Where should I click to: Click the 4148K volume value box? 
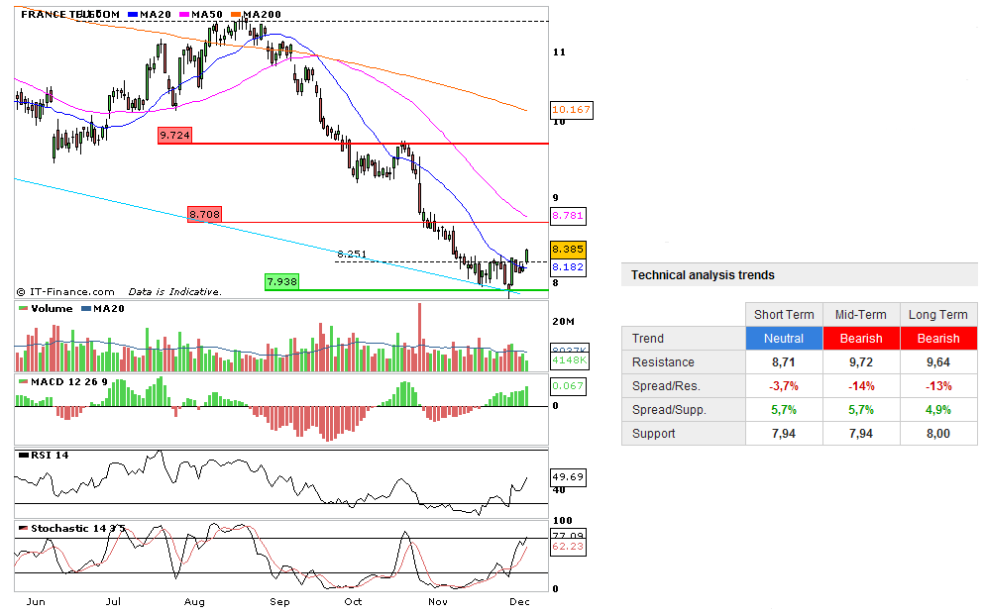[569, 360]
